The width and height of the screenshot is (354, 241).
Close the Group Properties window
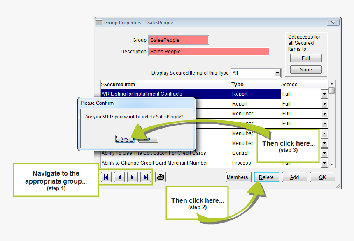point(333,22)
